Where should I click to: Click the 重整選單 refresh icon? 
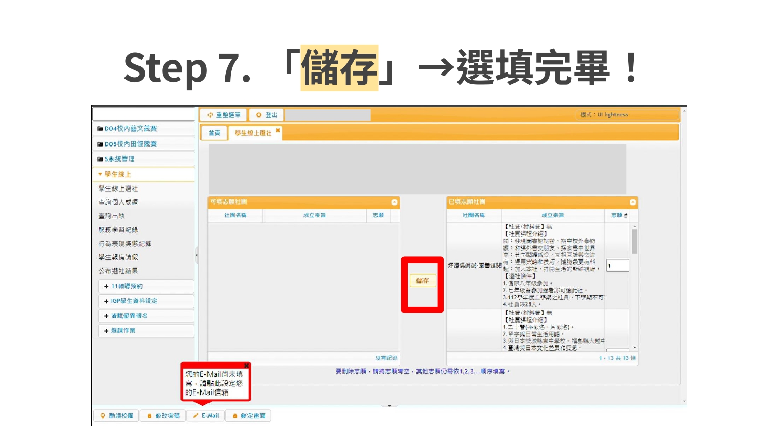211,115
